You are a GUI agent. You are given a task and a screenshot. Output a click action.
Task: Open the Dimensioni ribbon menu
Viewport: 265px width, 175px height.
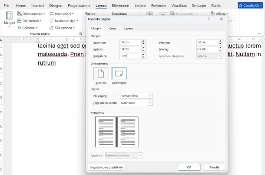[x=30, y=21]
